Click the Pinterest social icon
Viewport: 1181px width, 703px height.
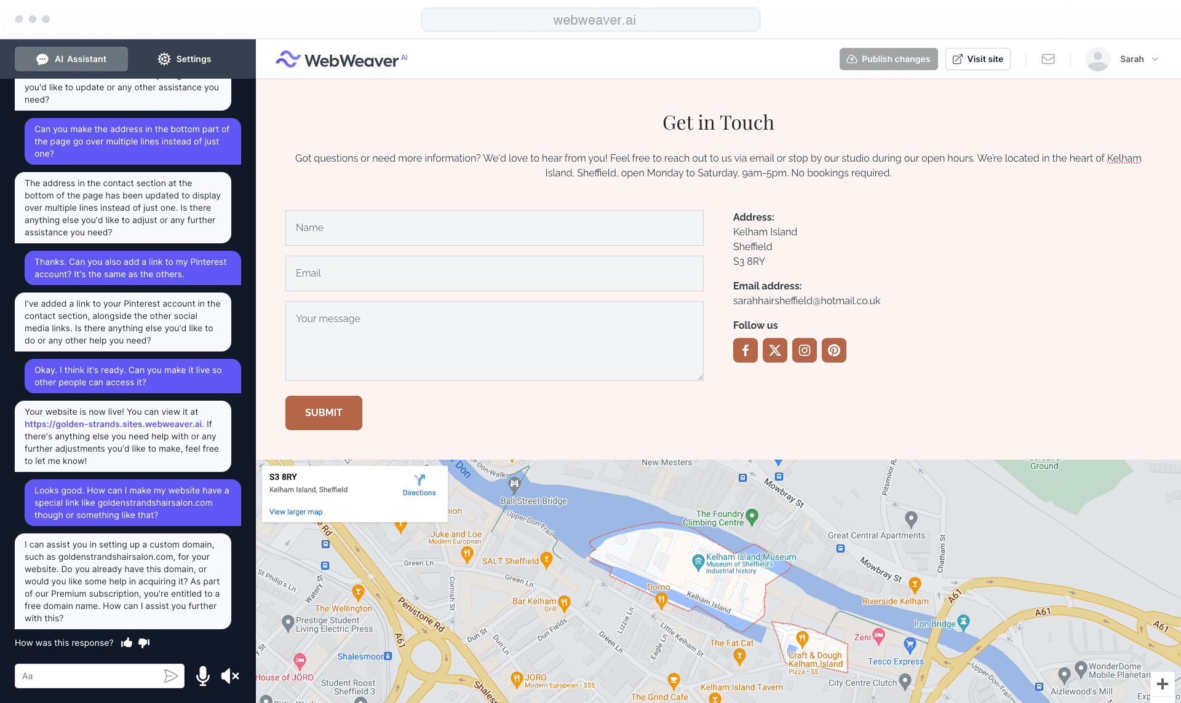pos(833,350)
